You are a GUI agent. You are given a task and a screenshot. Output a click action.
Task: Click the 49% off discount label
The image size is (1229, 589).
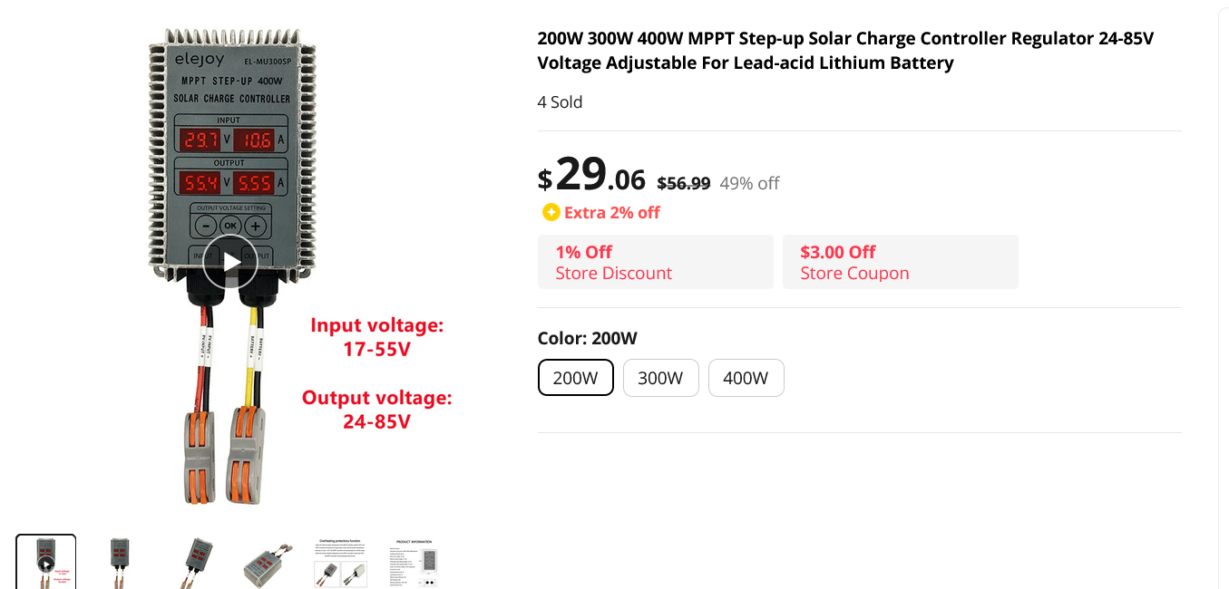749,183
